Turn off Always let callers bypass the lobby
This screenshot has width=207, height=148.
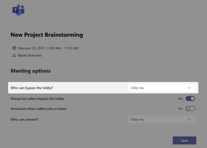click(x=190, y=99)
